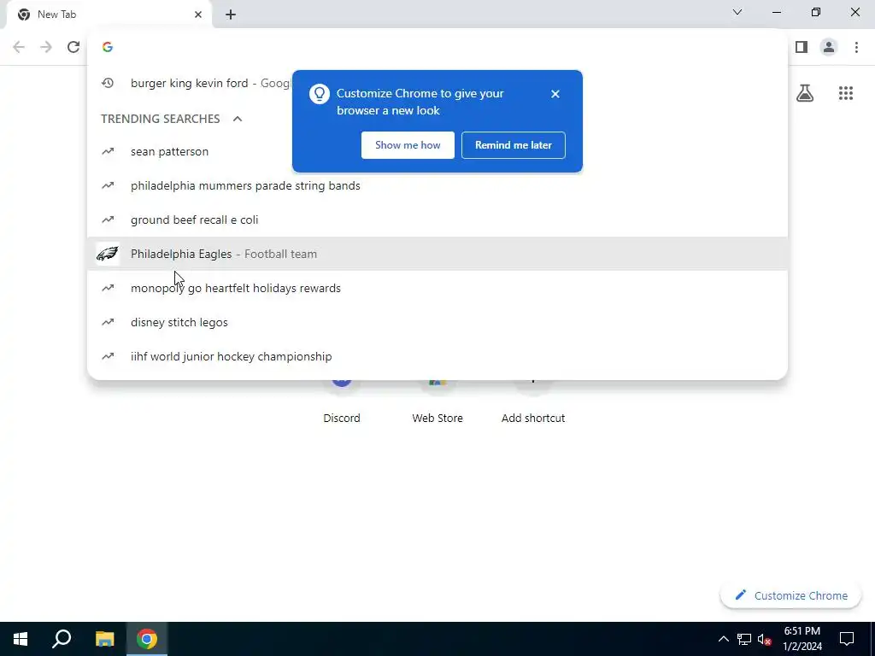
Task: Click the network status tray icon
Action: point(744,639)
